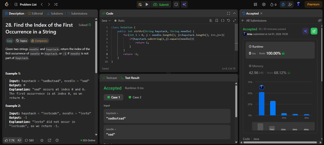Click the runtime range mini-chart slider
Viewport: 324px width, 145px height.
pyautogui.click(x=283, y=127)
